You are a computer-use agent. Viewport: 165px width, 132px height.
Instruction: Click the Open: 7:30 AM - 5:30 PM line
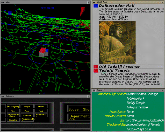coord(113,17)
